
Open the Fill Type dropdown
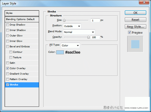click(x=70, y=45)
